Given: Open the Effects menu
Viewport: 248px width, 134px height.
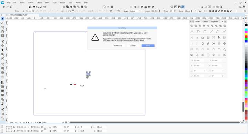Looking at the screenshot, I should click(63, 3).
